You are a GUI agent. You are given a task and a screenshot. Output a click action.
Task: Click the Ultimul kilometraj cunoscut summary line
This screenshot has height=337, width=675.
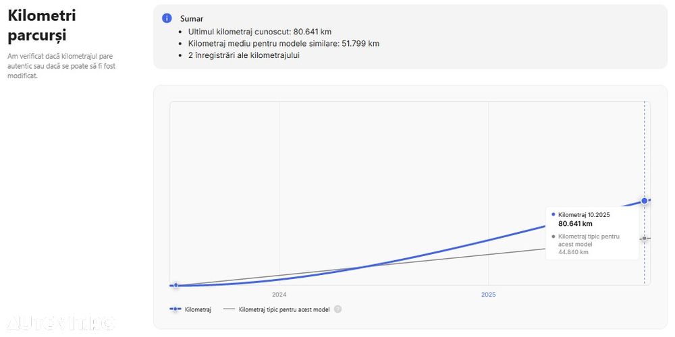click(260, 32)
